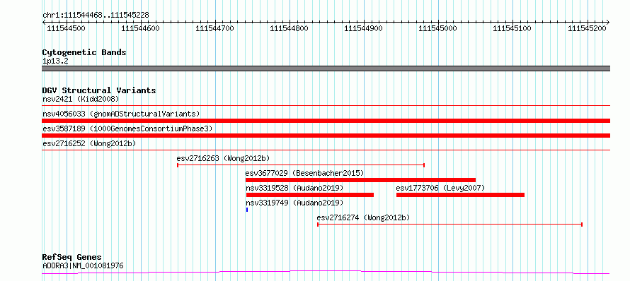Click ruler position 111545000

tap(438, 28)
